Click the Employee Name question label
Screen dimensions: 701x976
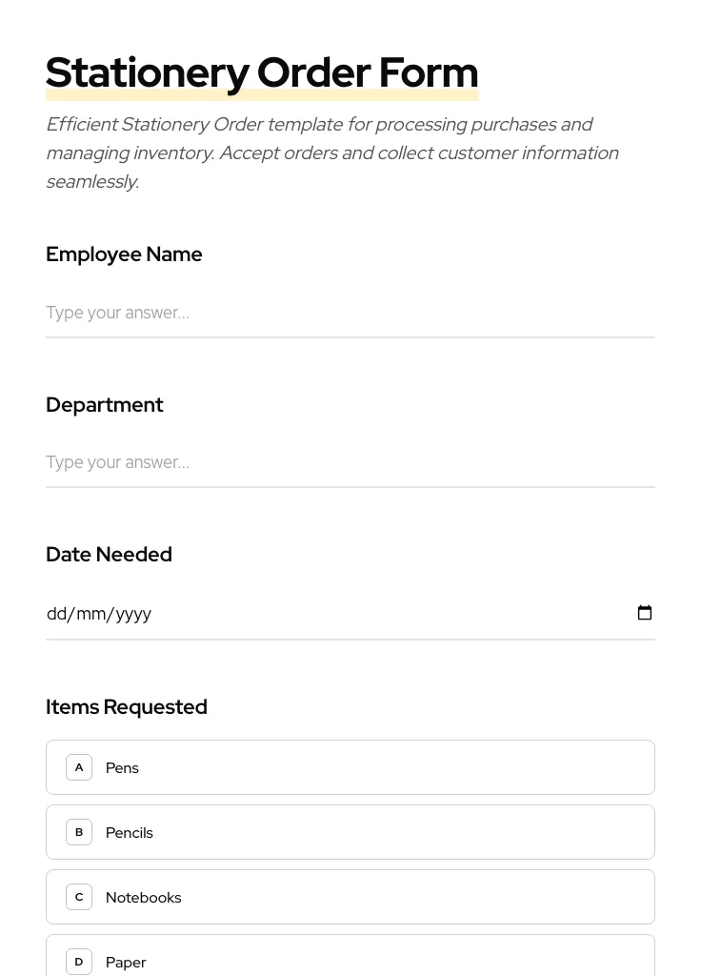click(x=124, y=254)
